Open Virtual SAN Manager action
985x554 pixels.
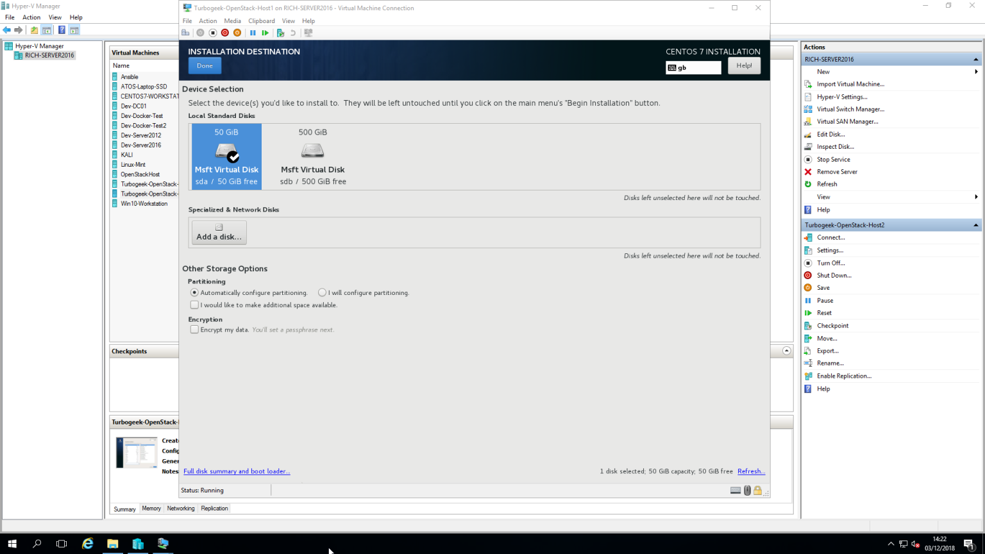847,121
